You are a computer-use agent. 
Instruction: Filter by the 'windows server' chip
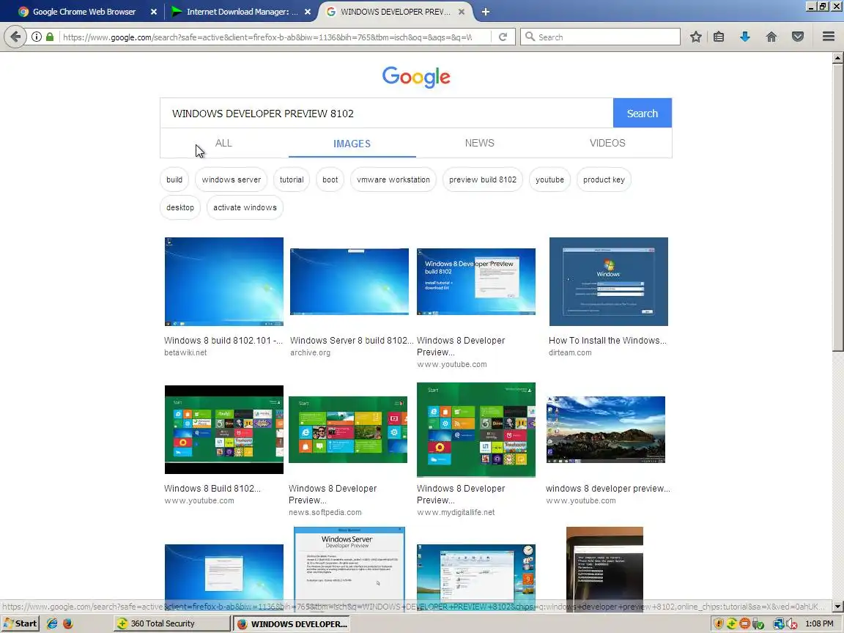click(x=232, y=179)
